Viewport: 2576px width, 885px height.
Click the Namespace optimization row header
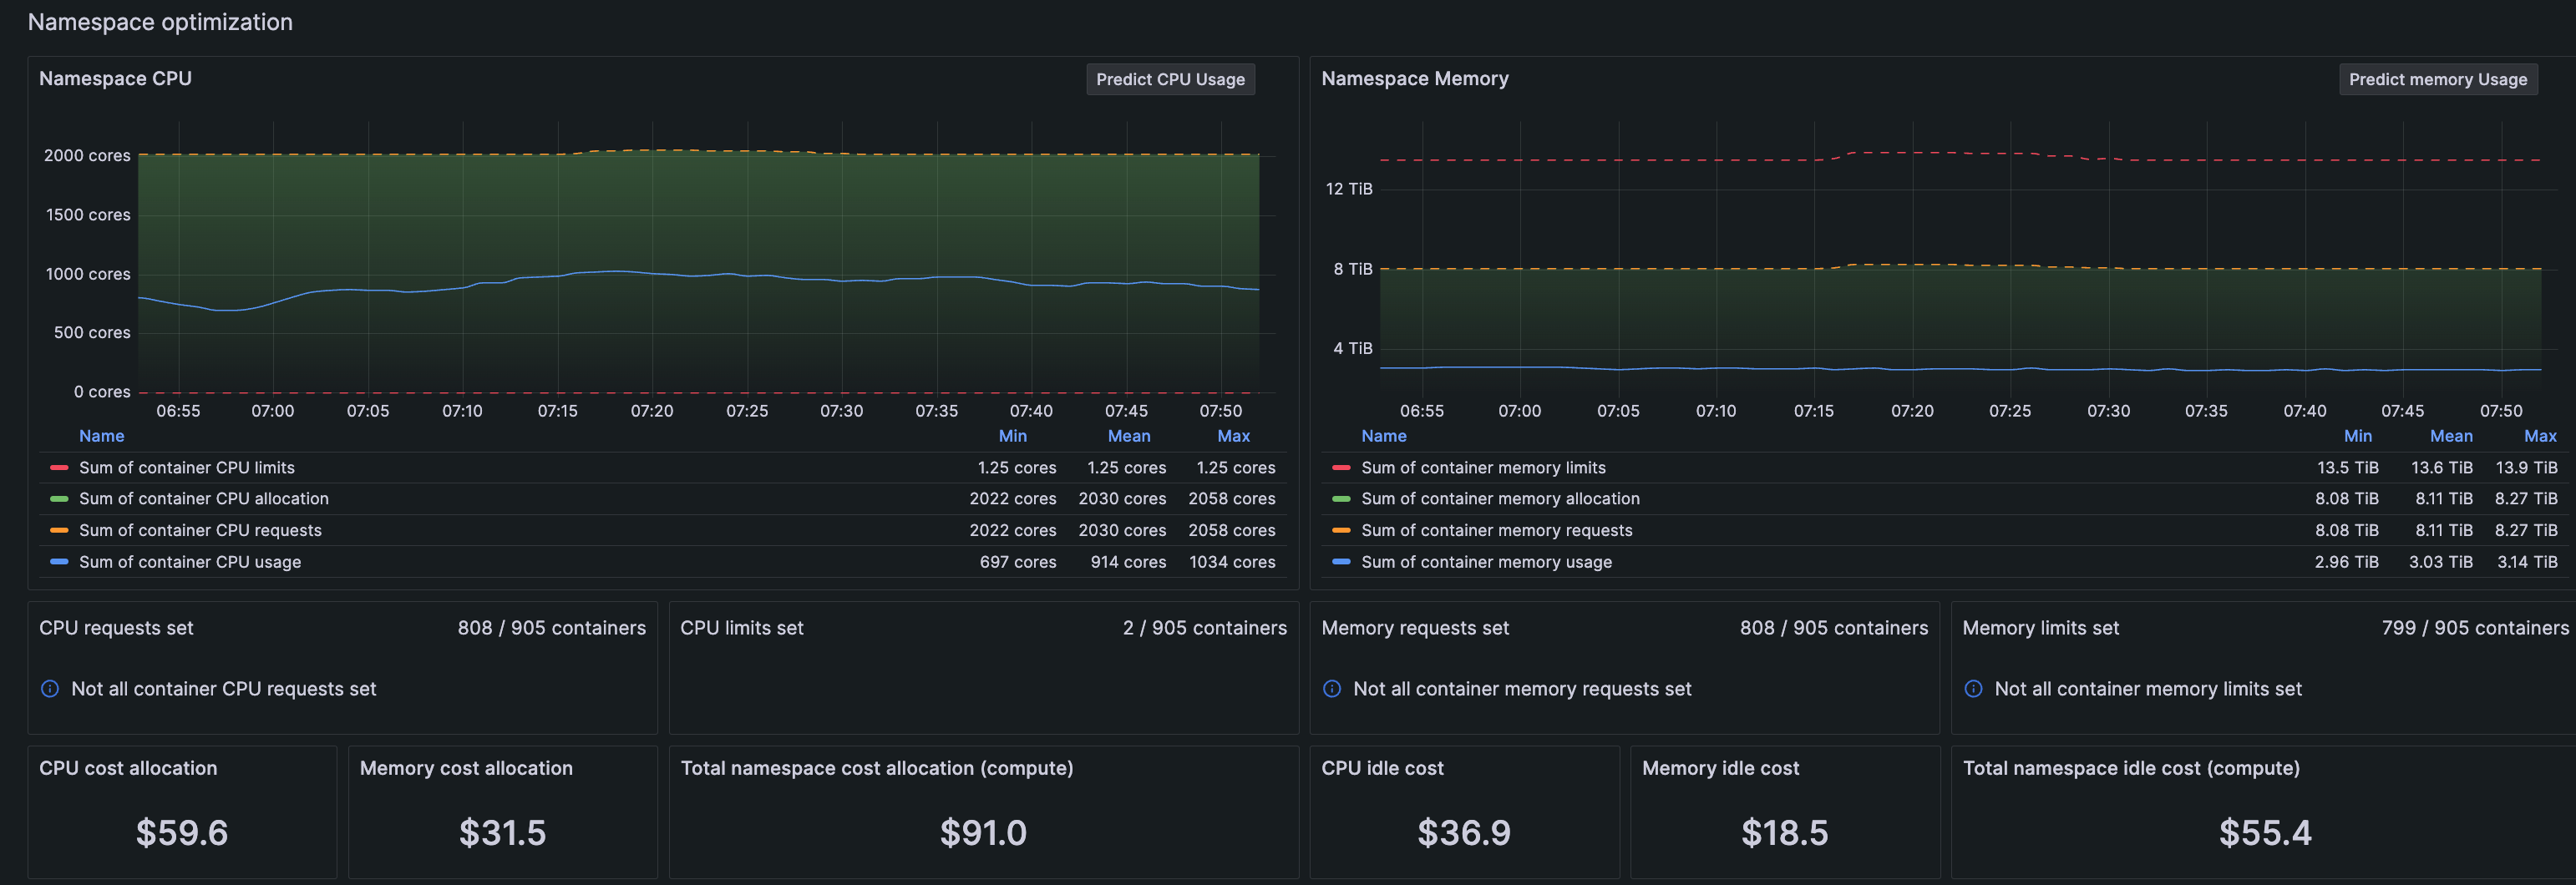coord(160,22)
